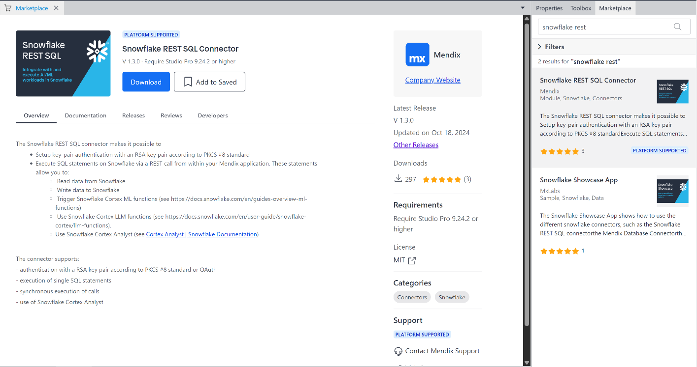Click the shopping cart icon on Marketplace tab

[x=8, y=8]
